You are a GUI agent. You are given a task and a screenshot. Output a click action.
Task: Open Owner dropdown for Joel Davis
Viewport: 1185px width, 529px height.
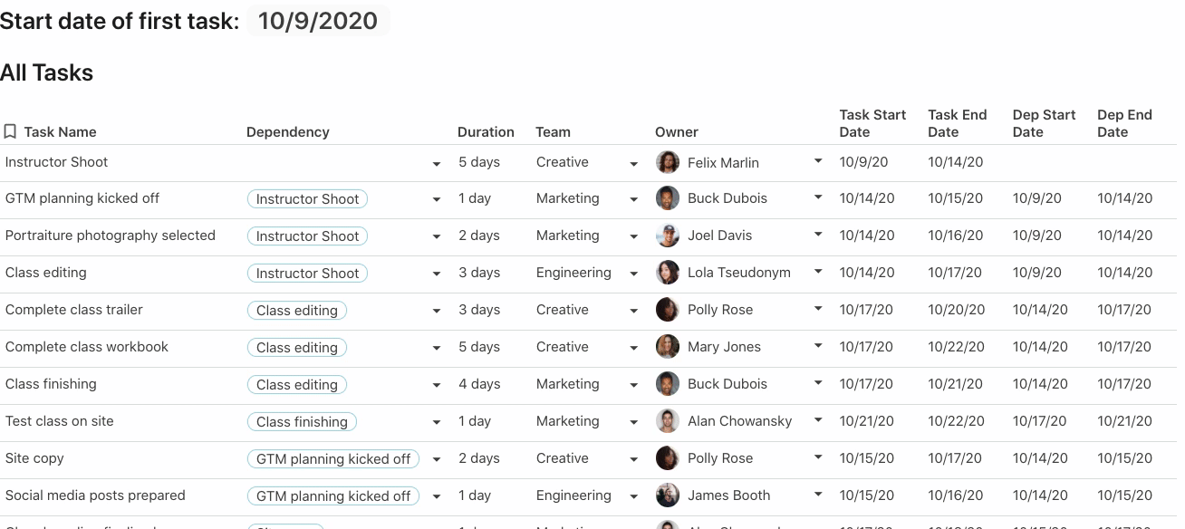tap(818, 235)
